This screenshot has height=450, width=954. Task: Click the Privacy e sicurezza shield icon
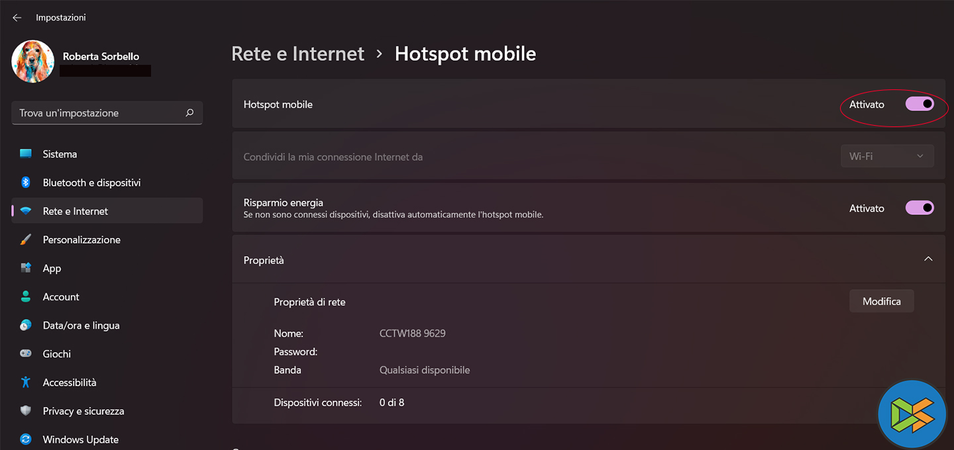[26, 411]
